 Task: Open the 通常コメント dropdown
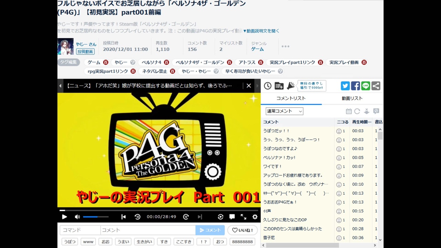click(284, 111)
